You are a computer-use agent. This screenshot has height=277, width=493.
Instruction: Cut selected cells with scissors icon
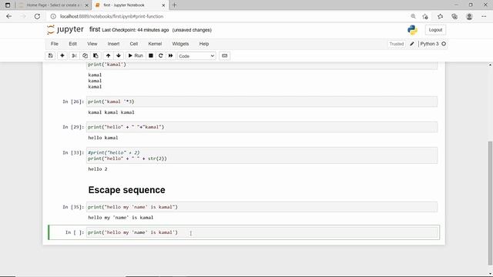click(x=74, y=55)
